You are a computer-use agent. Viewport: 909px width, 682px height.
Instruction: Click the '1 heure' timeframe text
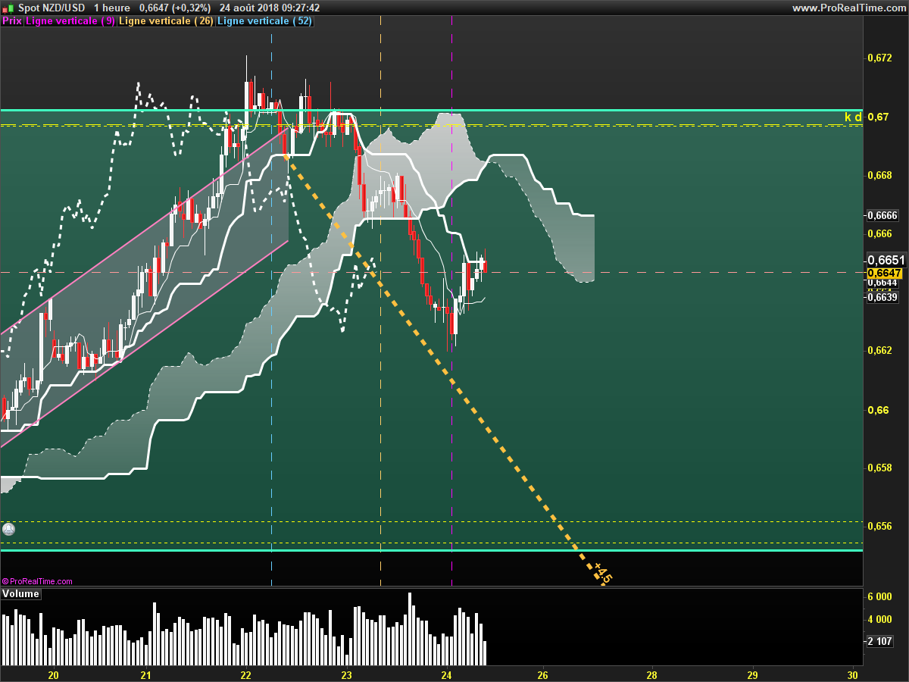point(111,8)
